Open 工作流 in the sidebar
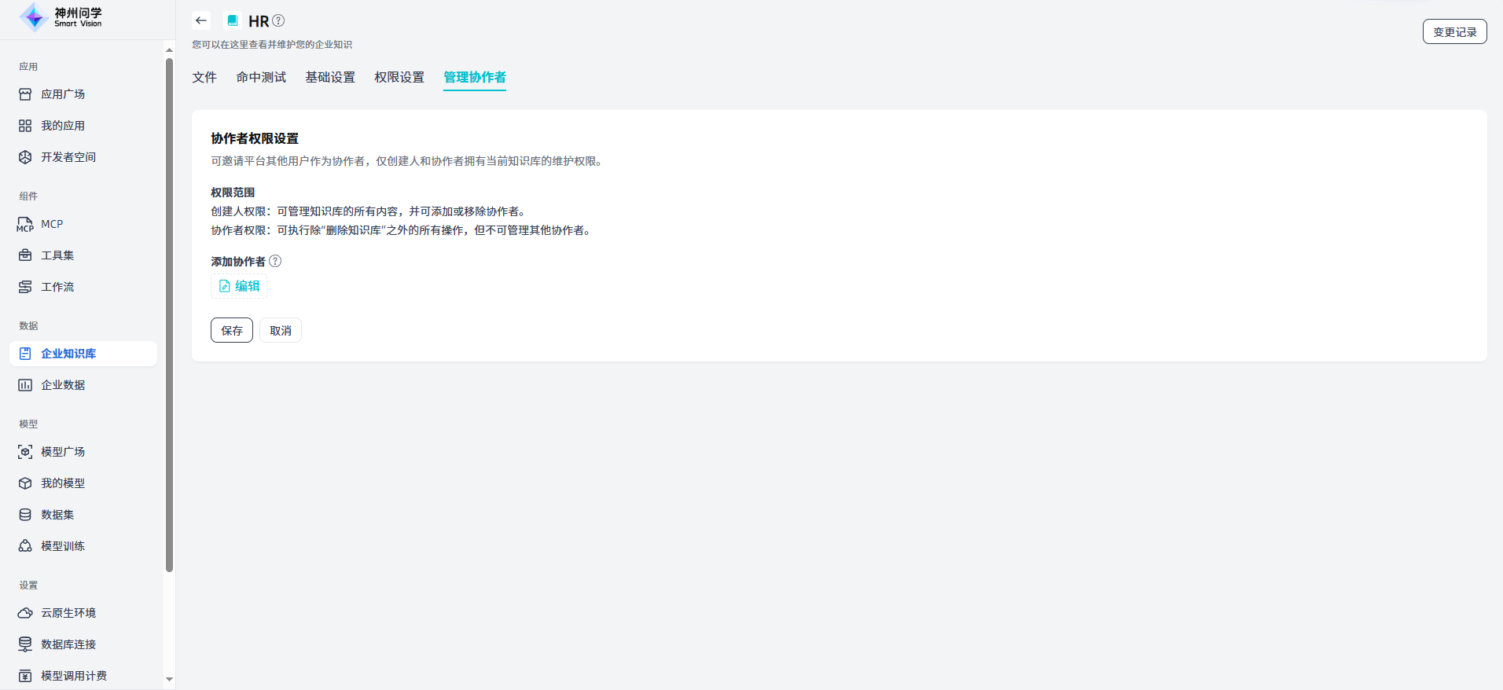Image resolution: width=1503 pixels, height=690 pixels. point(57,287)
